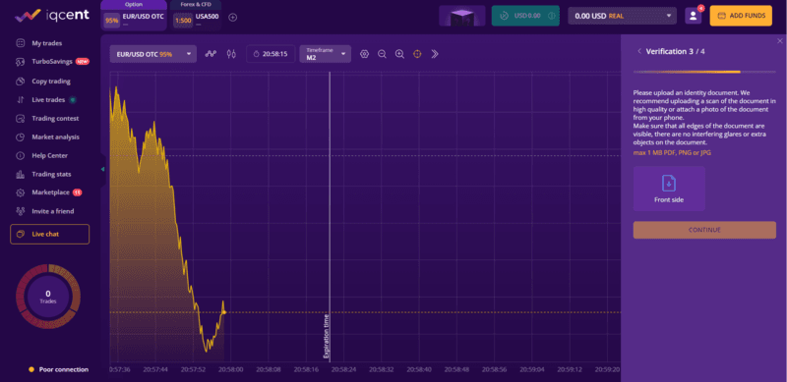Zoom in the chart
Image resolution: width=787 pixels, height=382 pixels.
[x=399, y=54]
